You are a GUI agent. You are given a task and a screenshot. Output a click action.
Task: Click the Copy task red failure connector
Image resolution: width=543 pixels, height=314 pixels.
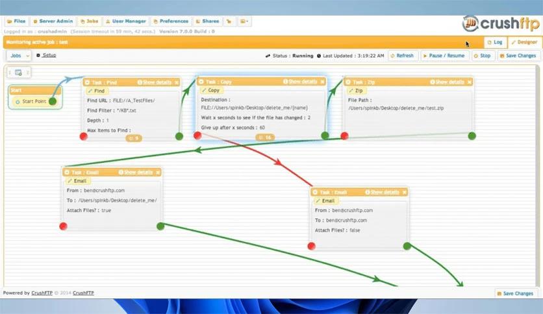click(x=197, y=135)
